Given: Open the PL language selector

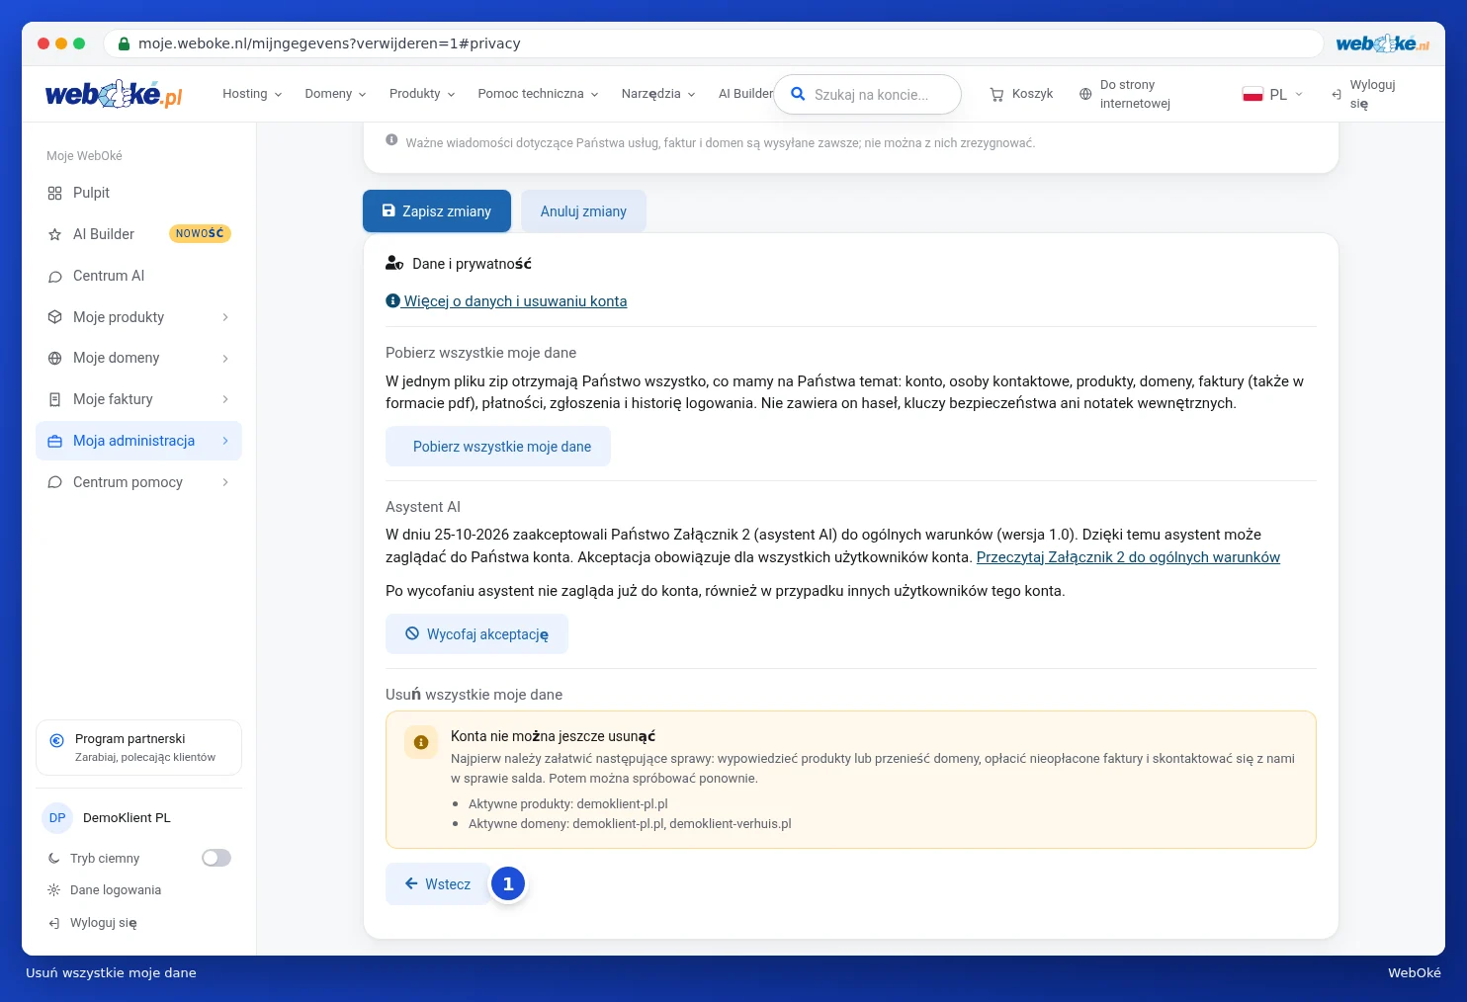Looking at the screenshot, I should (x=1273, y=94).
